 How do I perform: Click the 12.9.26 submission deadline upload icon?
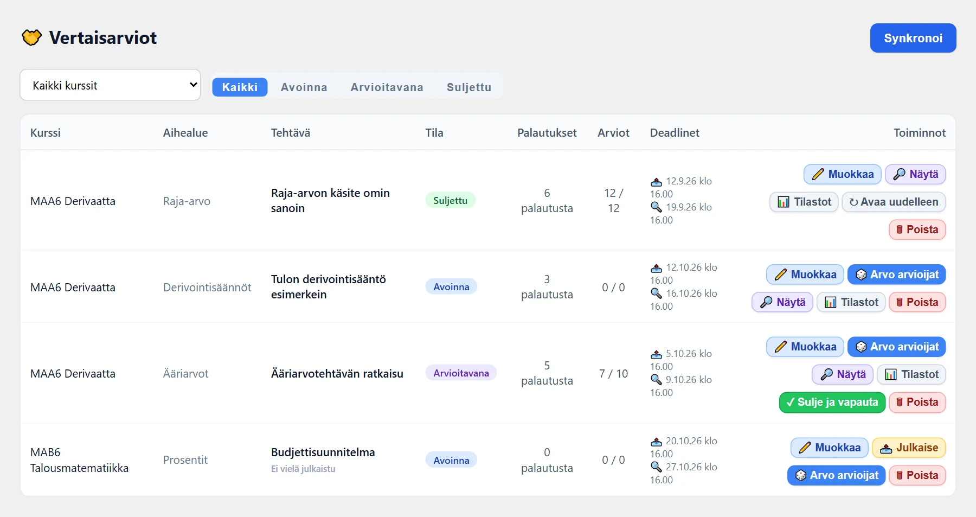pos(656,181)
